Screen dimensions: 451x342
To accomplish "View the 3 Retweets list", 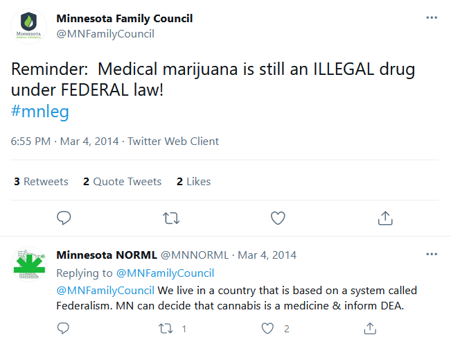I will coord(41,182).
